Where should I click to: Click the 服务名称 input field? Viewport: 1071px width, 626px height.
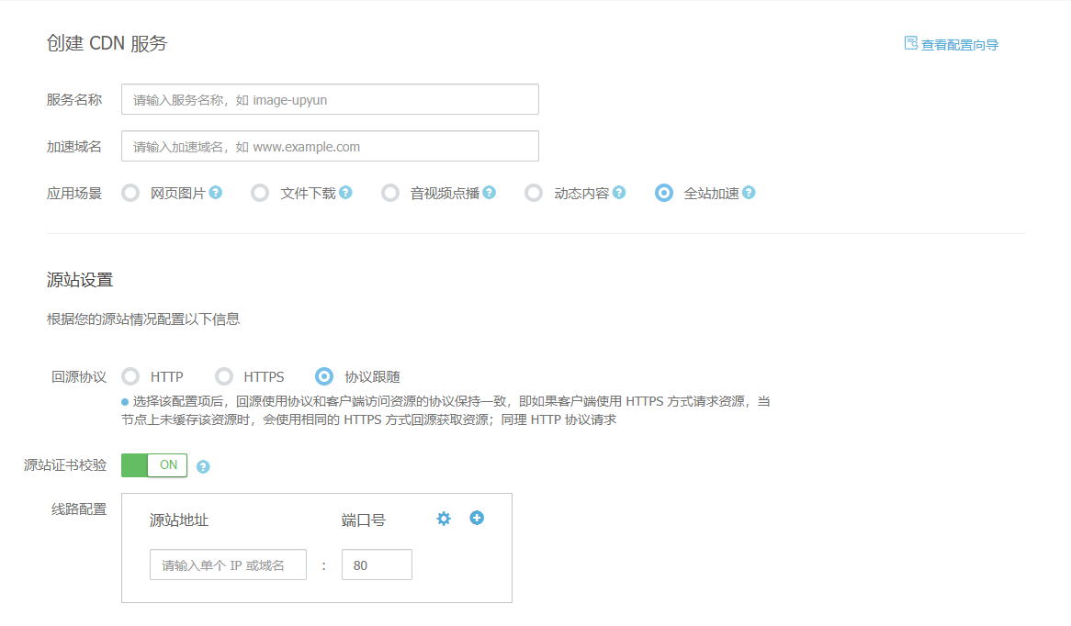click(x=330, y=99)
